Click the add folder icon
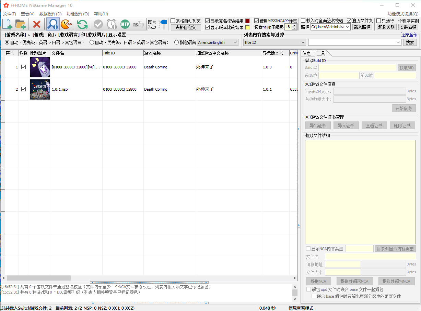This screenshot has width=421, height=311. [x=21, y=24]
